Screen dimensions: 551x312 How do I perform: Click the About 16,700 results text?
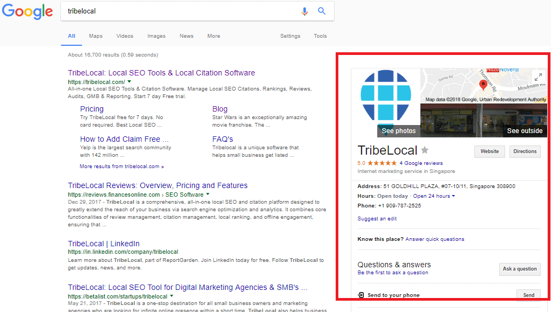(x=113, y=55)
